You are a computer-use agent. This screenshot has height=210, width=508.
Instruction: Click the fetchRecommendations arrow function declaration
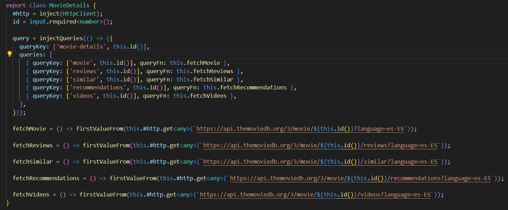pyautogui.click(x=46, y=178)
